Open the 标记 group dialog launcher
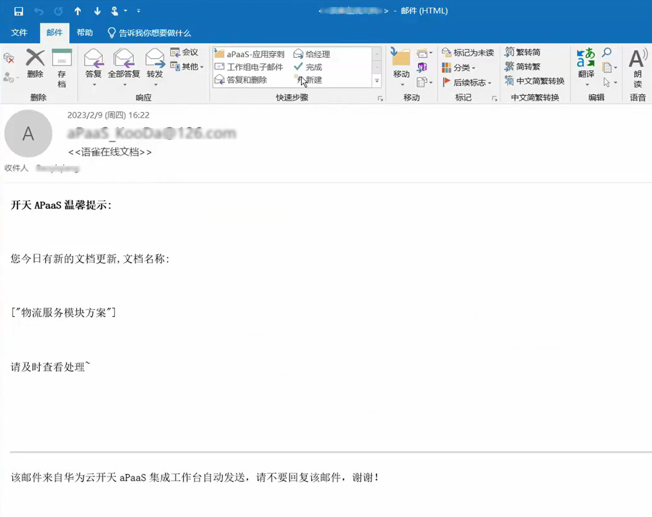Image resolution: width=652 pixels, height=517 pixels. (x=494, y=99)
